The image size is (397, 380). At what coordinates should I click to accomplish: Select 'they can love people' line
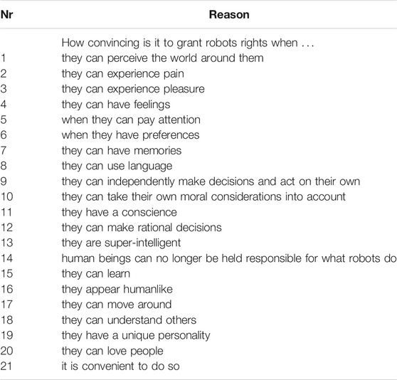(112, 351)
